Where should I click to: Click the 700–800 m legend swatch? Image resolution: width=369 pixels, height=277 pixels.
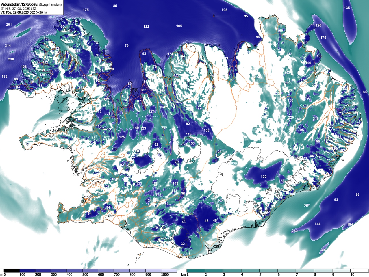click(x=122, y=271)
